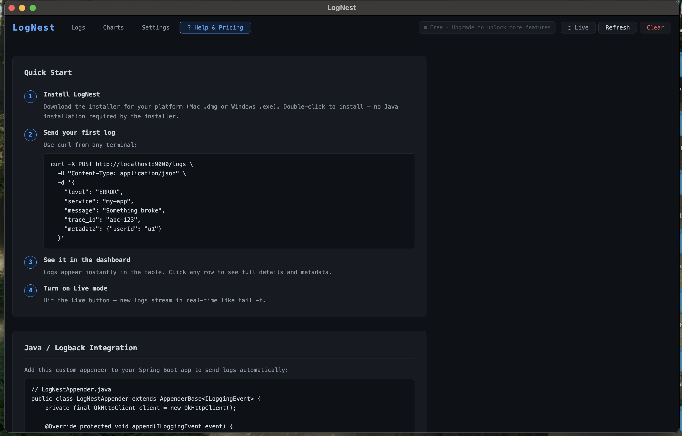Image resolution: width=682 pixels, height=436 pixels.
Task: Click the 'Logs appear instantly' description
Action: tap(187, 272)
